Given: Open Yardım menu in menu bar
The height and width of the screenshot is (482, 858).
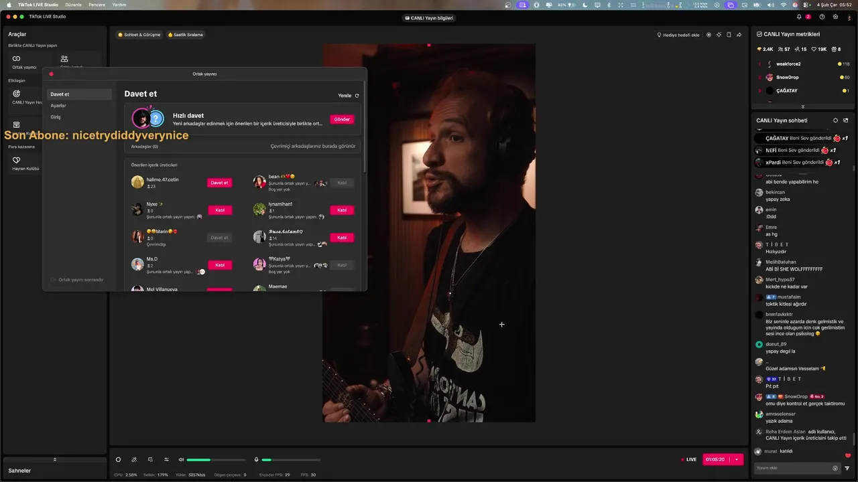Looking at the screenshot, I should click(119, 5).
